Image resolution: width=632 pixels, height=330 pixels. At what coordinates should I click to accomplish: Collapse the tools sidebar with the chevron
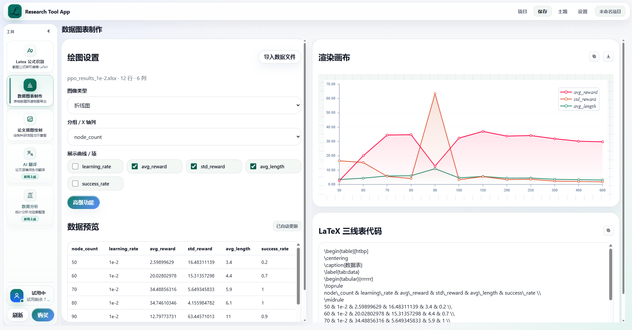(x=49, y=31)
